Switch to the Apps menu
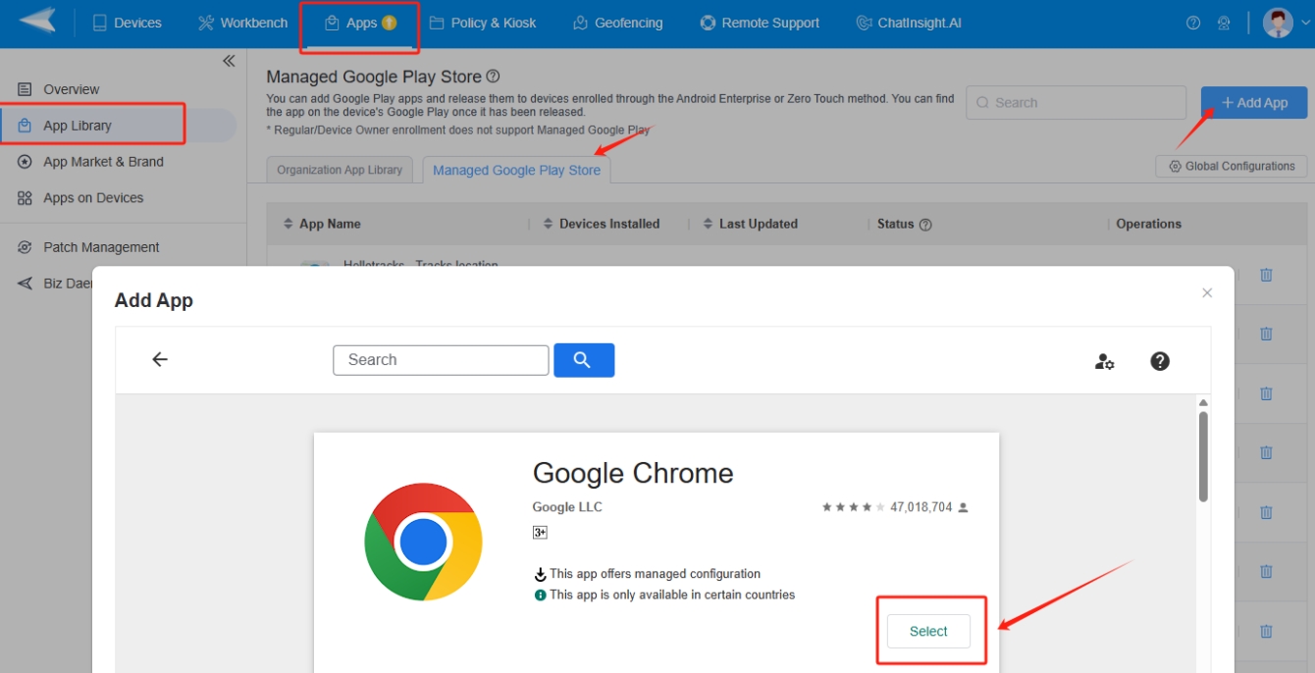 point(360,23)
